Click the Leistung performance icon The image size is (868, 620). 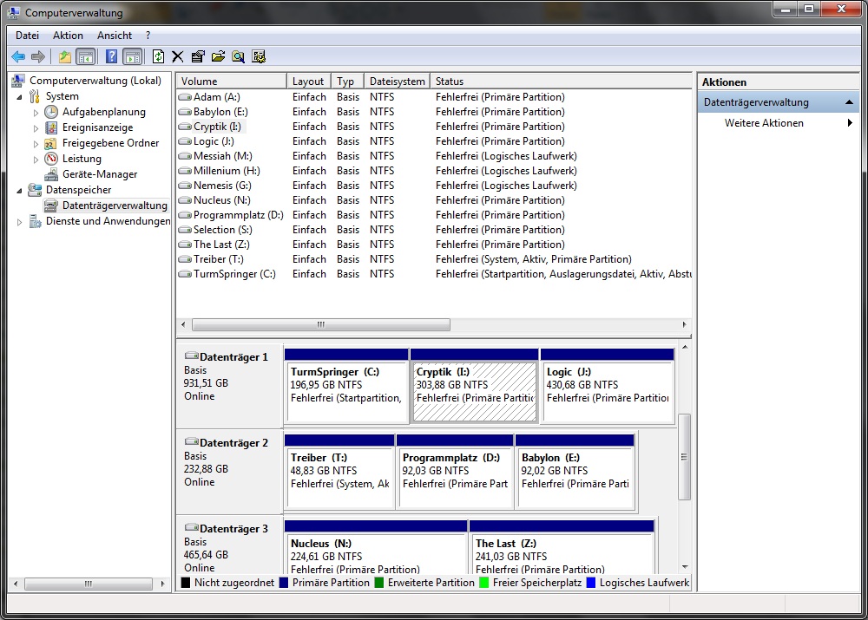tap(51, 159)
